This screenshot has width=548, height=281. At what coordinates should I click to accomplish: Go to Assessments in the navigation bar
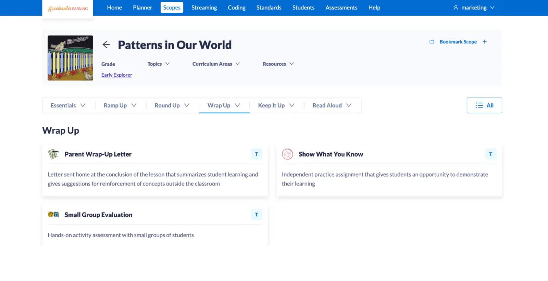(x=341, y=8)
